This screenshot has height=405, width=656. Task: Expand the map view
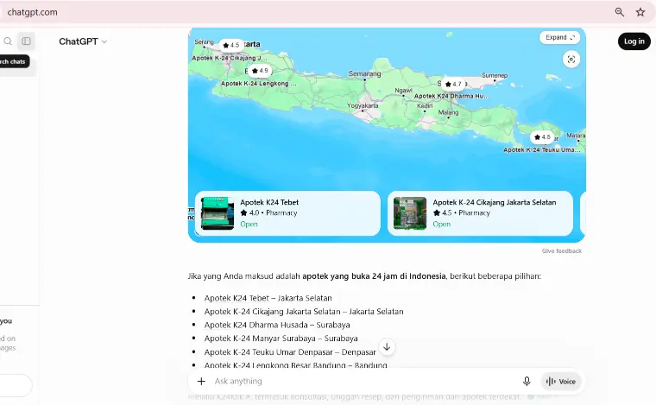[x=560, y=37]
